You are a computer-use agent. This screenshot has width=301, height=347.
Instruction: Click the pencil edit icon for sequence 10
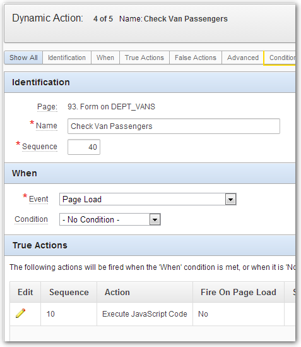click(x=21, y=314)
